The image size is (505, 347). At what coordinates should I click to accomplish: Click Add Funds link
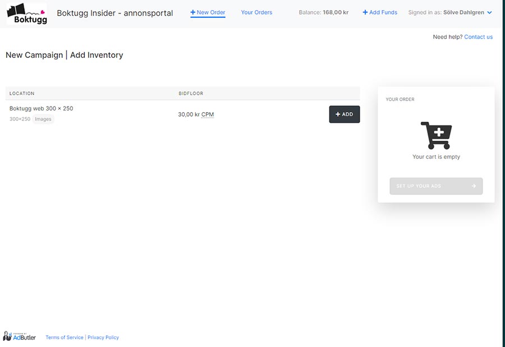pos(380,12)
